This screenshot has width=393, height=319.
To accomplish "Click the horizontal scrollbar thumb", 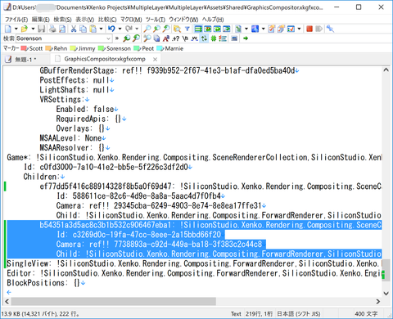I will [114, 301].
